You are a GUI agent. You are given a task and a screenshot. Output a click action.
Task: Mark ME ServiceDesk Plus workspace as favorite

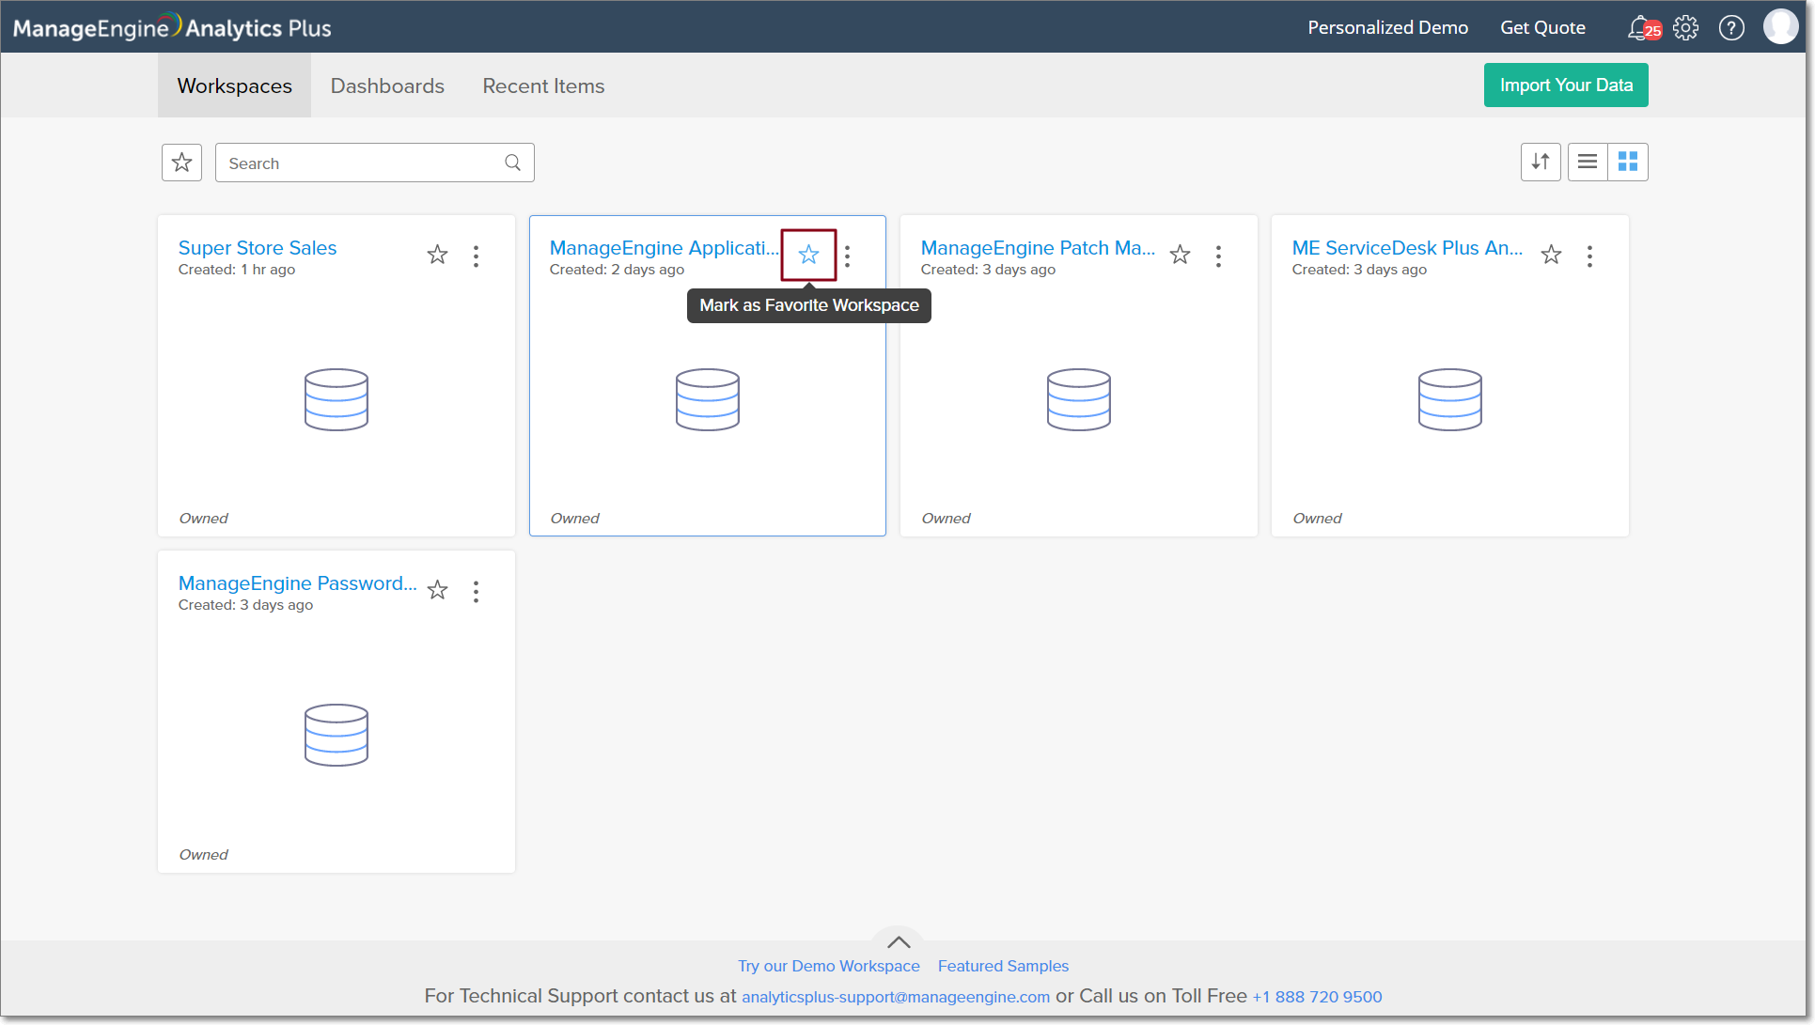(x=1551, y=255)
